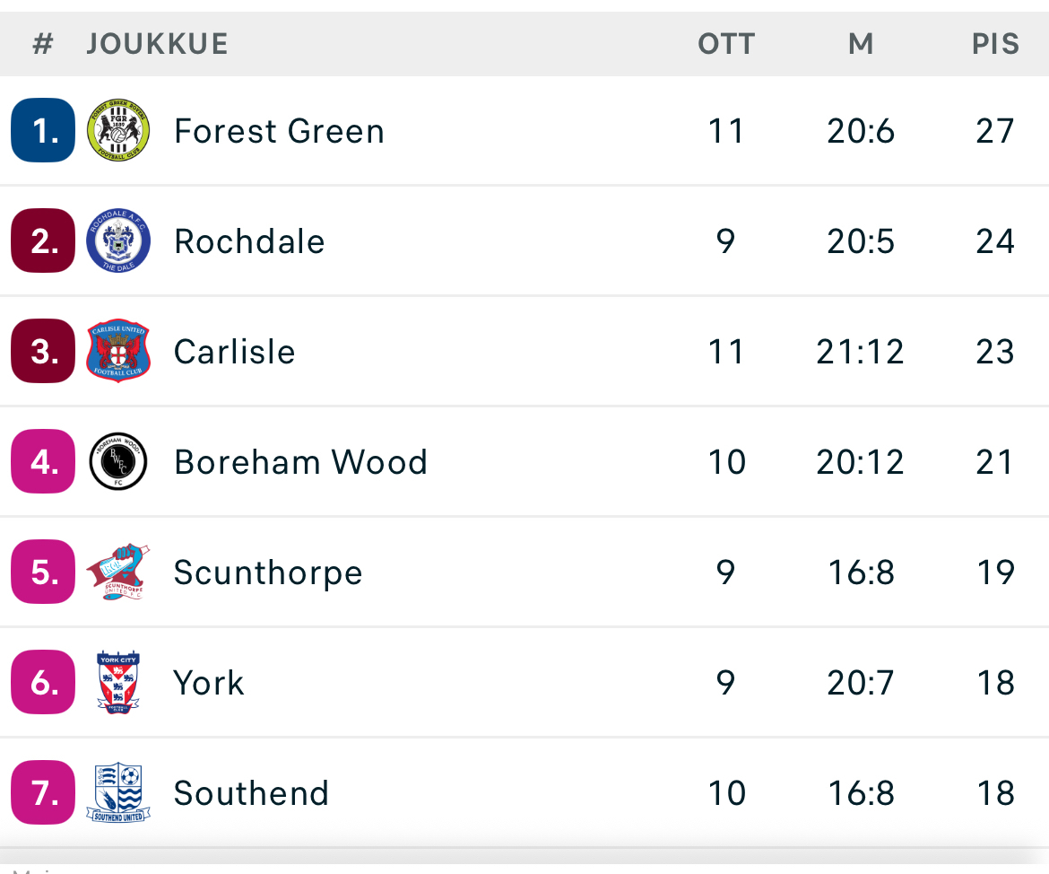1049x874 pixels.
Task: Click the OTT column header
Action: point(726,43)
